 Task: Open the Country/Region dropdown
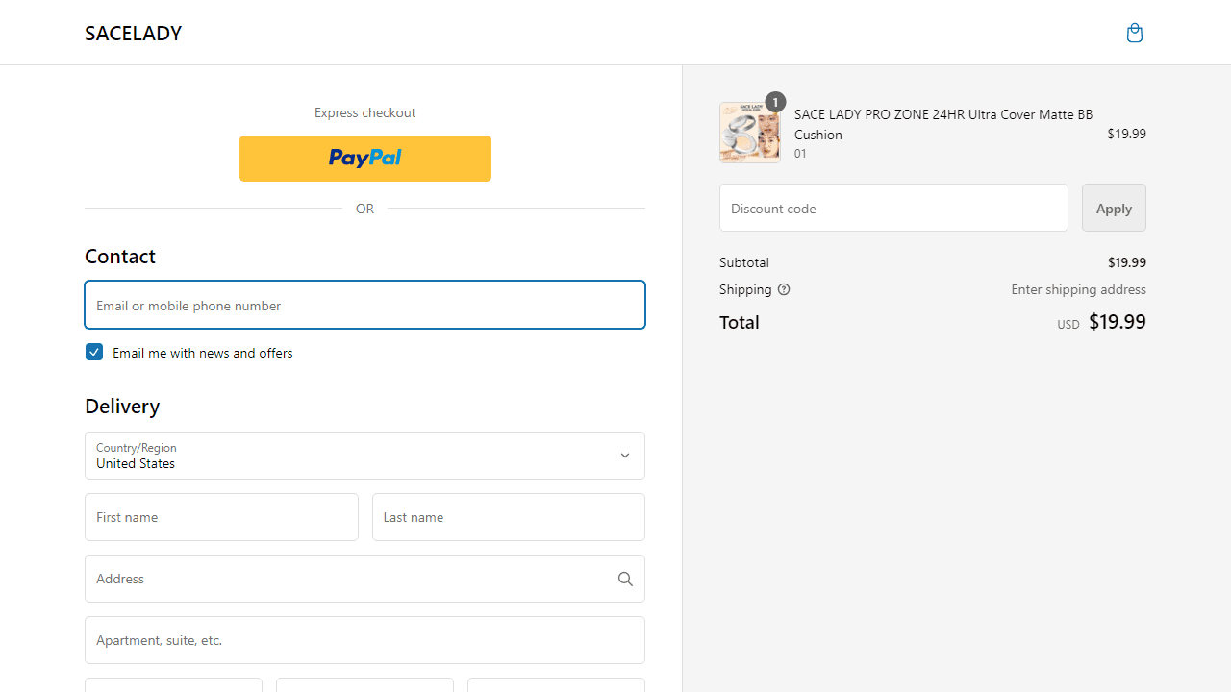pos(364,456)
